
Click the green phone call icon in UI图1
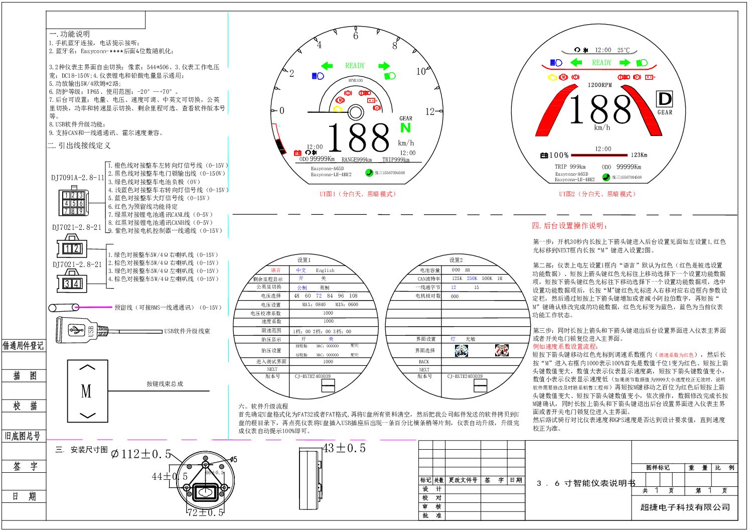[369, 173]
